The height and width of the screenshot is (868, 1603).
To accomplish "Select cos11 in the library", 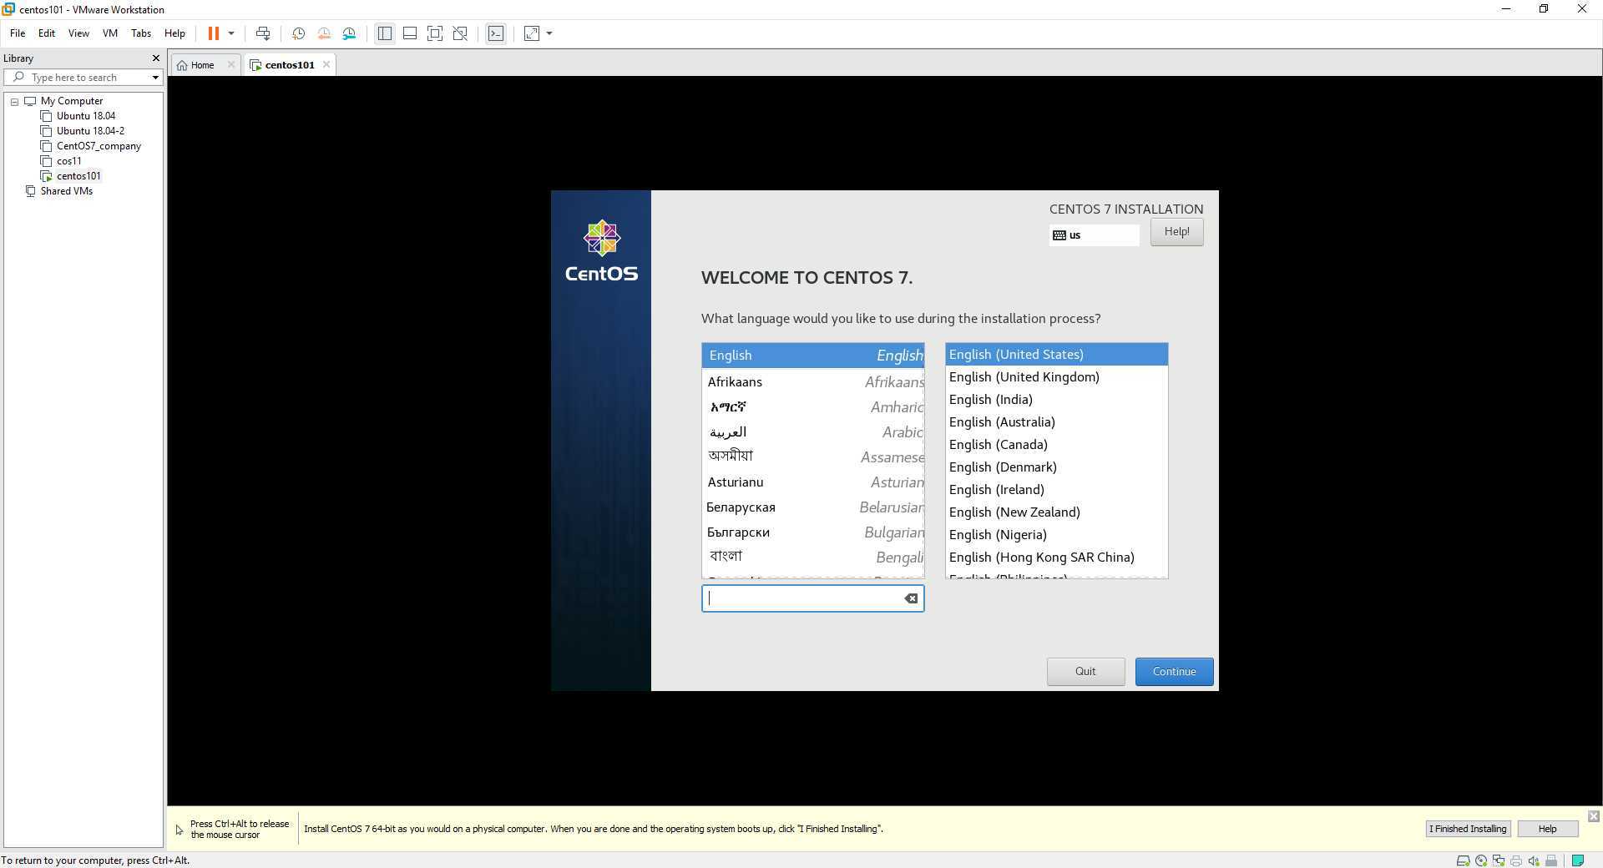I will tap(68, 161).
